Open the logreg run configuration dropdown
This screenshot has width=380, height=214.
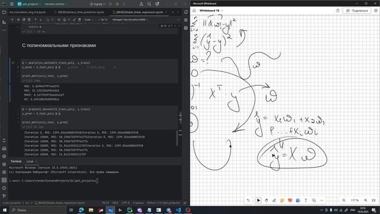[97, 4]
